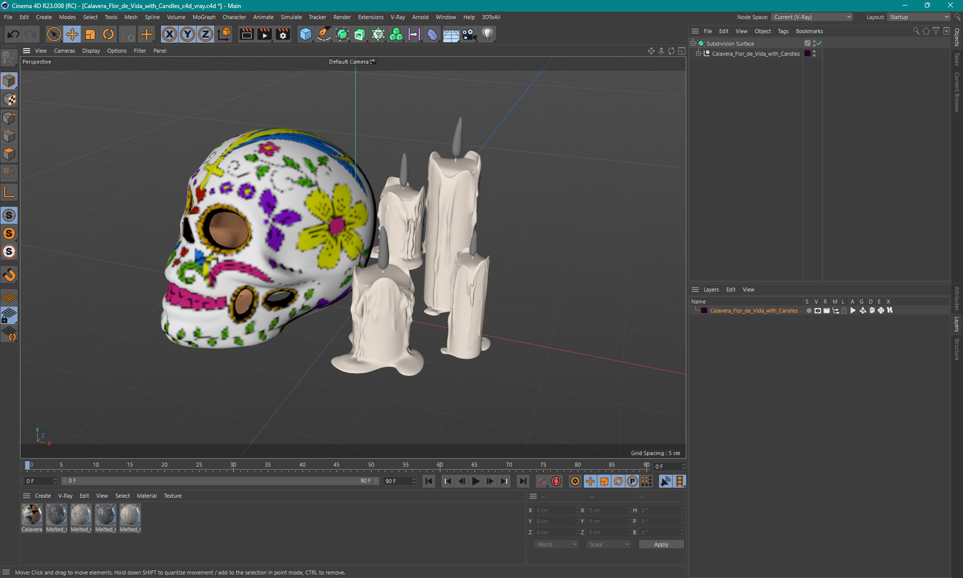Toggle the Subdivision Surface enable checkbox
Viewport: 963px width, 578px height.
820,43
